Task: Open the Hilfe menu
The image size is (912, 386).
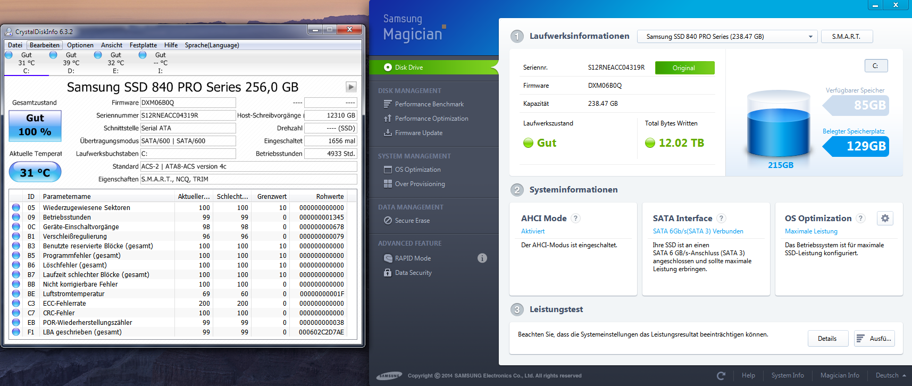Action: [171, 45]
